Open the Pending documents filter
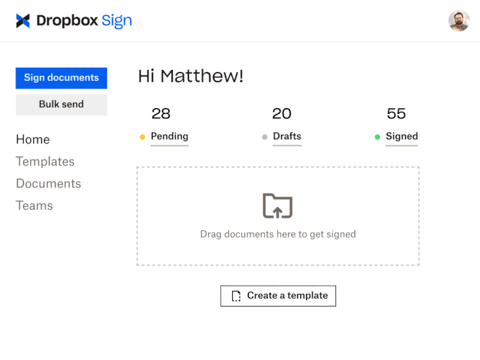Screen dimensions: 480x360 click(x=169, y=136)
